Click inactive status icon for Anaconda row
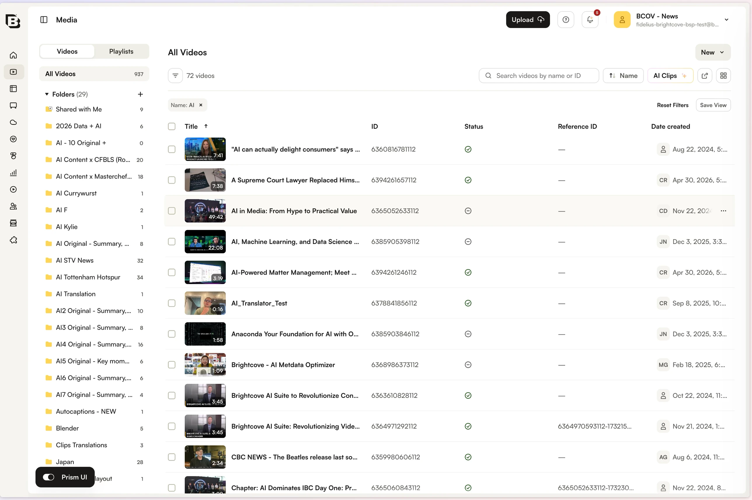Viewport: 752px width, 500px height. tap(468, 334)
